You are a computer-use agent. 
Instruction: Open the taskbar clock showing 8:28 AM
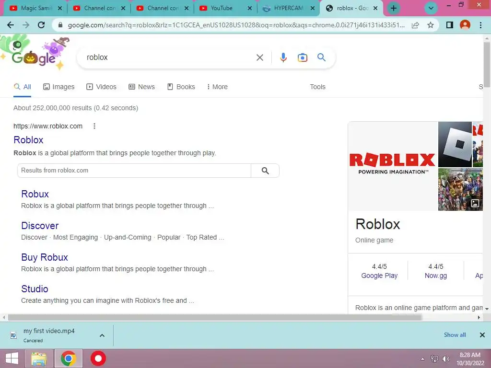pos(470,359)
